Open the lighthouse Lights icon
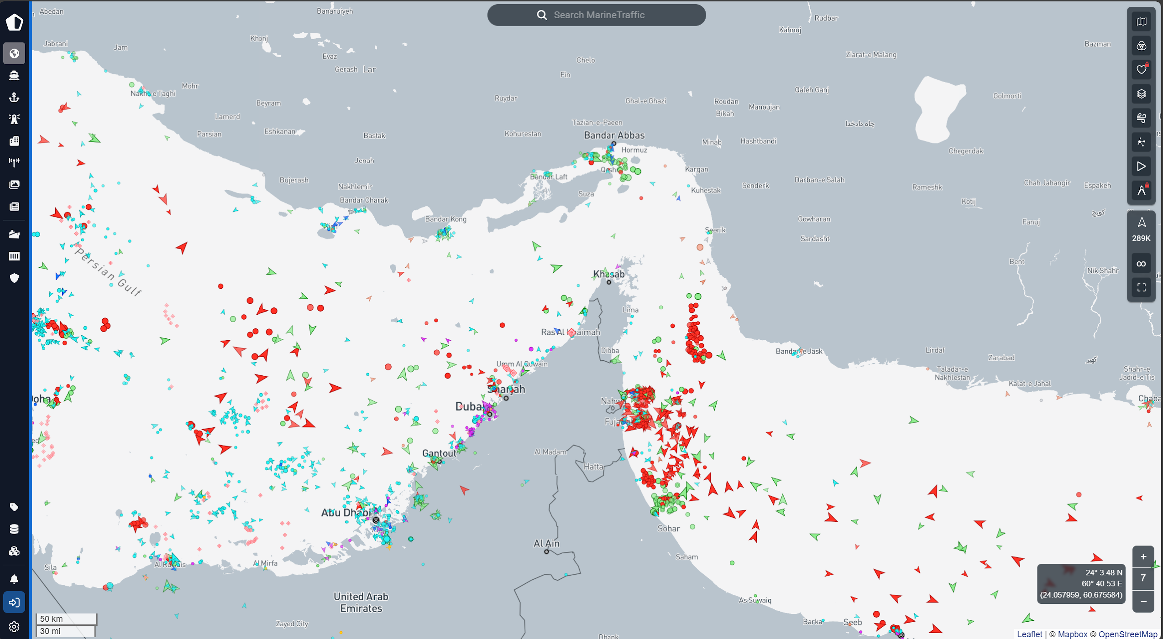The height and width of the screenshot is (639, 1163). [x=14, y=119]
